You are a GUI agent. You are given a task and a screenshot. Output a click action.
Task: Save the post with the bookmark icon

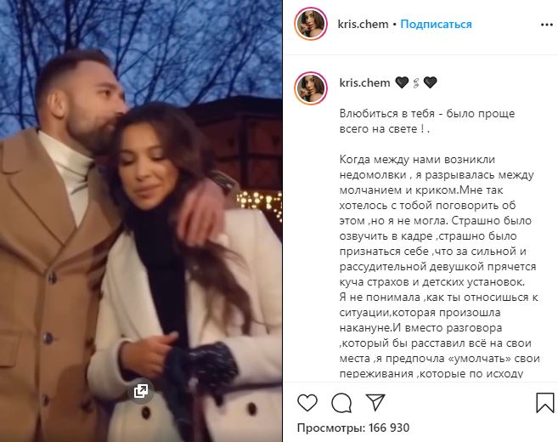pos(544,403)
